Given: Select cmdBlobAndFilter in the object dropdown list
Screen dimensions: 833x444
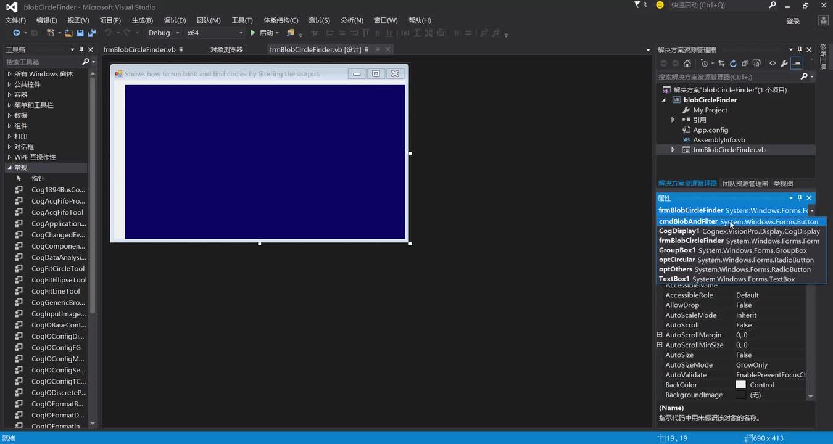Looking at the screenshot, I should click(x=740, y=221).
